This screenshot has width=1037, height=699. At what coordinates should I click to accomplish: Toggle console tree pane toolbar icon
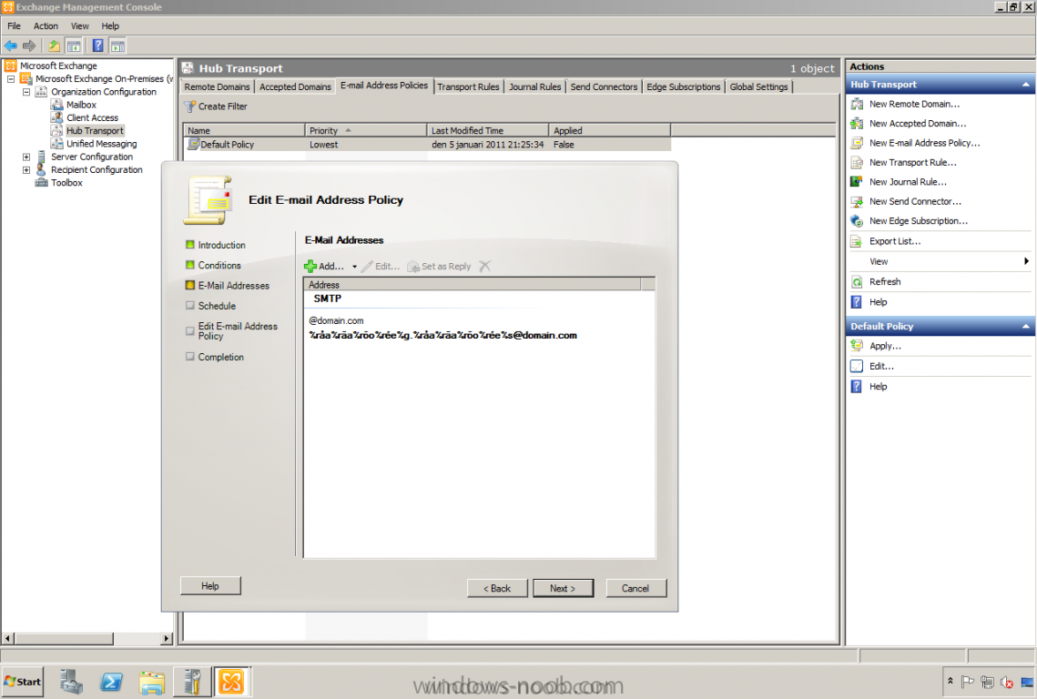pyautogui.click(x=74, y=46)
